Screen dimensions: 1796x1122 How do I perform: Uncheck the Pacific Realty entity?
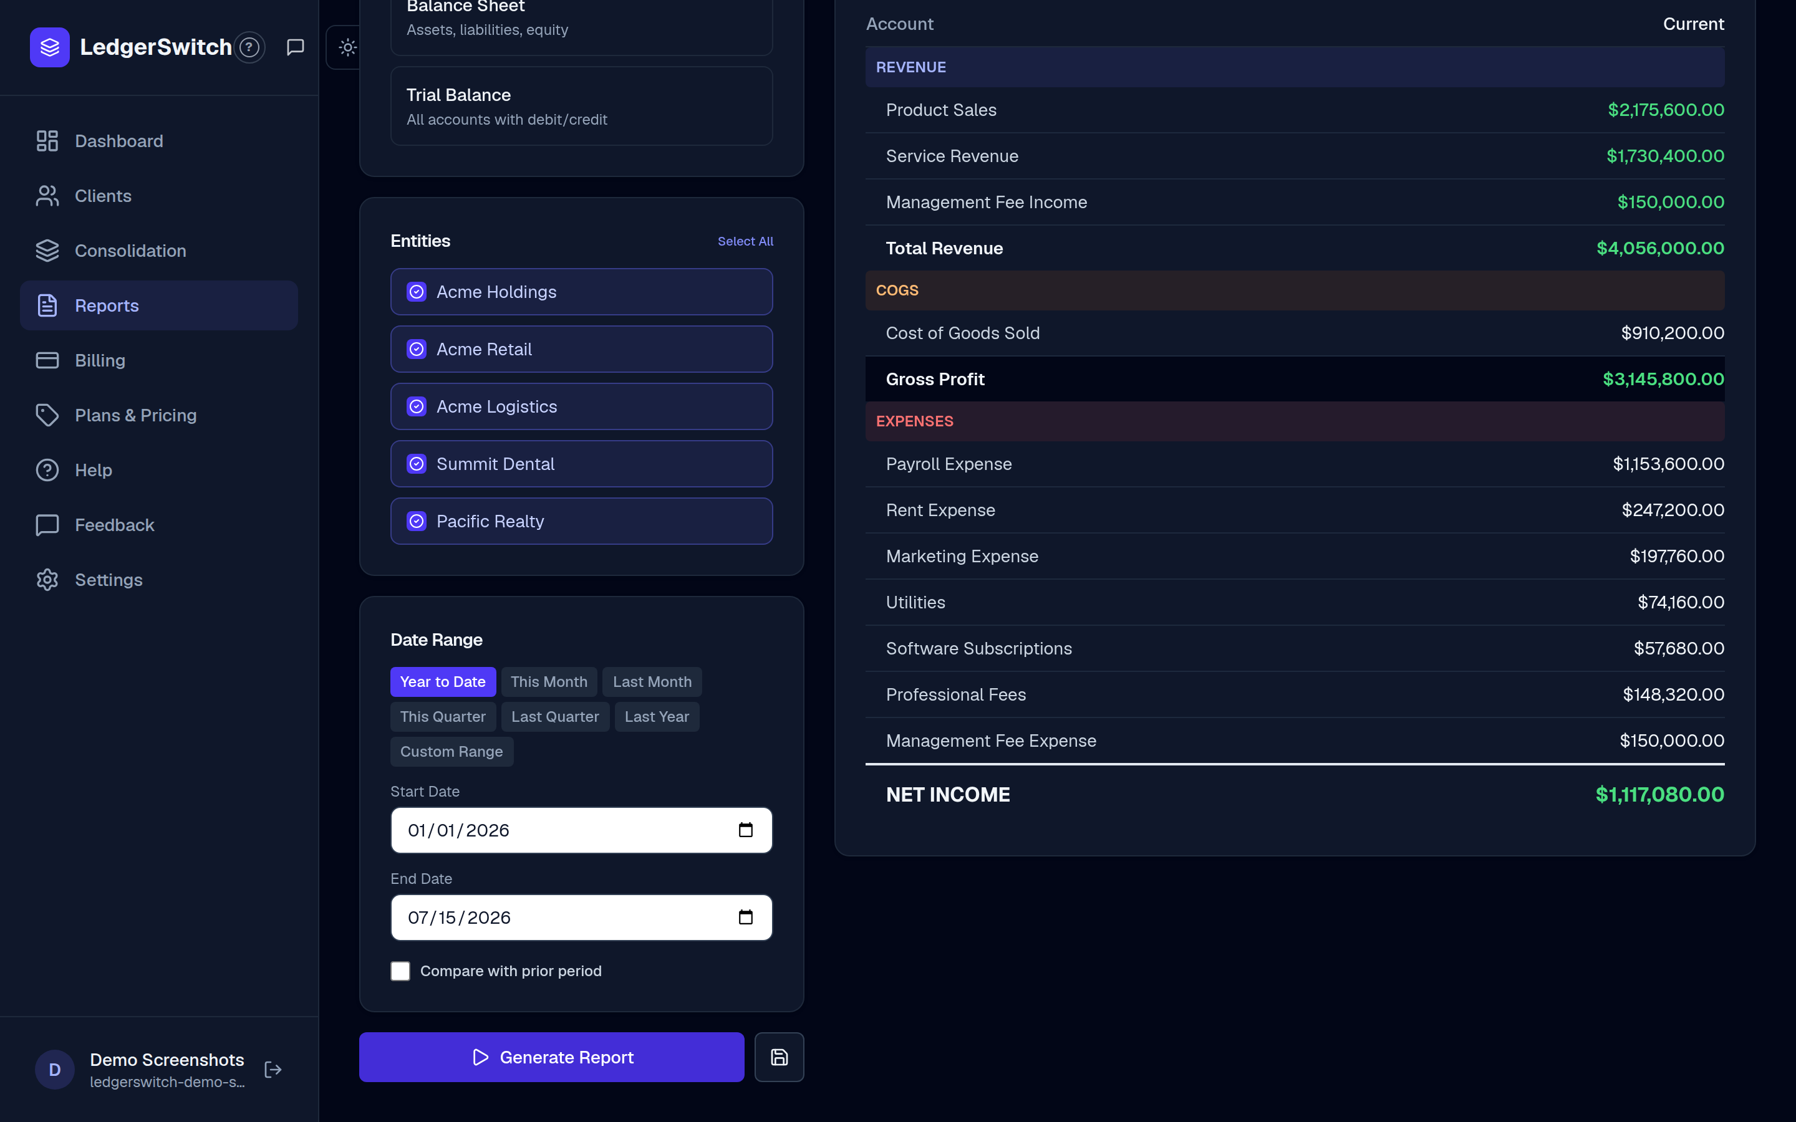pyautogui.click(x=417, y=522)
